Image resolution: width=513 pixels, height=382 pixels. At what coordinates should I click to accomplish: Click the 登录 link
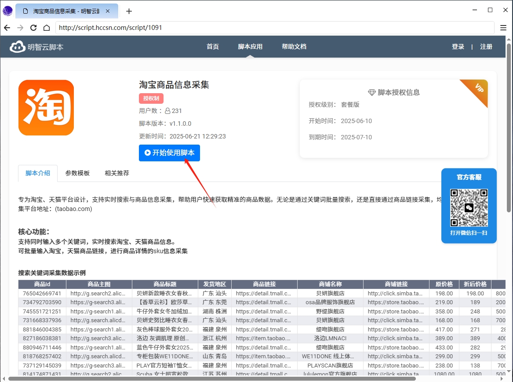(458, 47)
